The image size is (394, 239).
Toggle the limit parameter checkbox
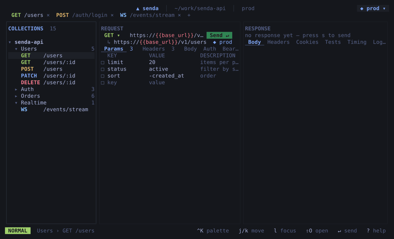(102, 63)
